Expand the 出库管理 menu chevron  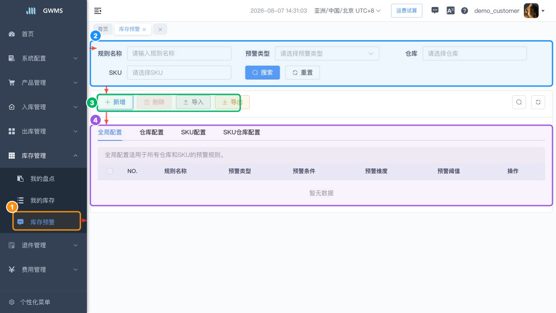76,131
